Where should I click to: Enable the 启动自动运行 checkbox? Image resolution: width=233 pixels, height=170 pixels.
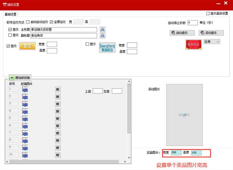click(x=28, y=22)
